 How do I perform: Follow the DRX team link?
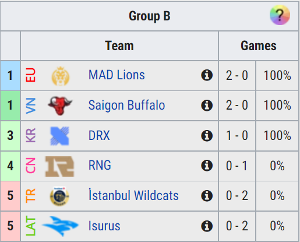(99, 135)
